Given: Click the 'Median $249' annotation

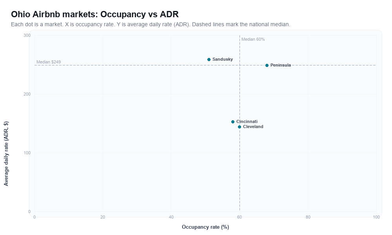Looking at the screenshot, I should (49, 62).
